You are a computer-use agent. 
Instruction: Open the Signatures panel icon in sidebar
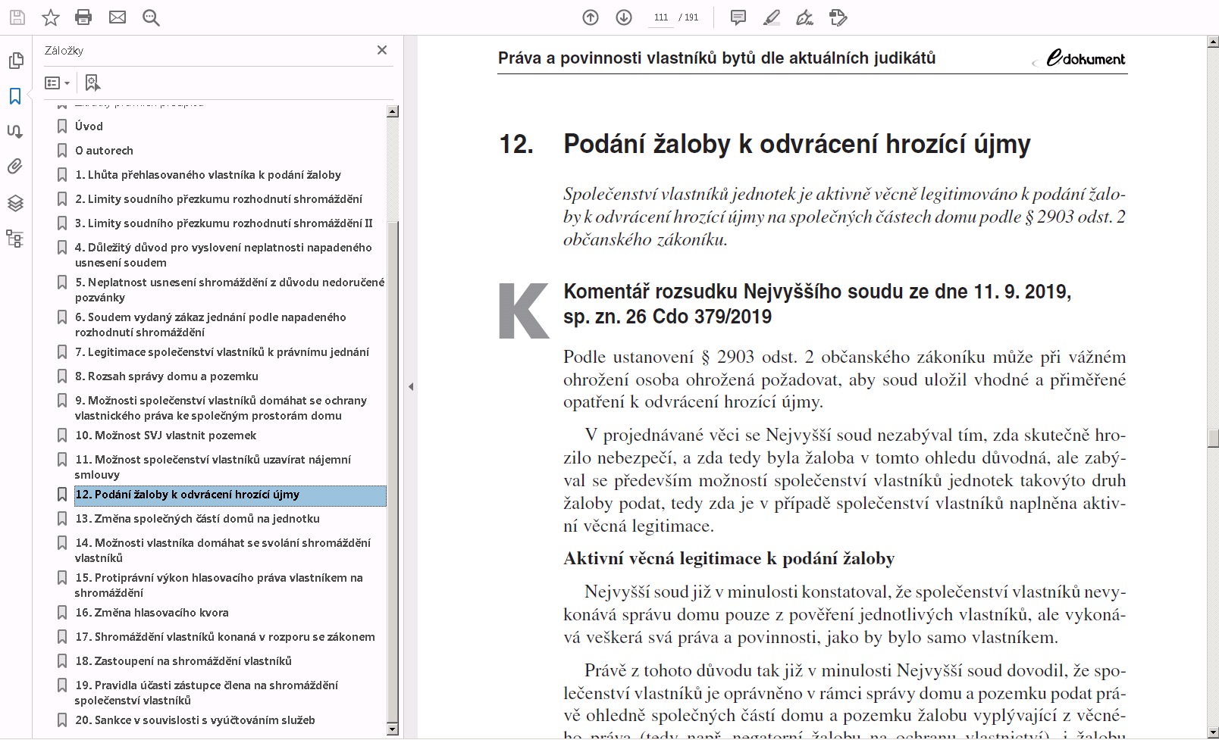[x=15, y=131]
